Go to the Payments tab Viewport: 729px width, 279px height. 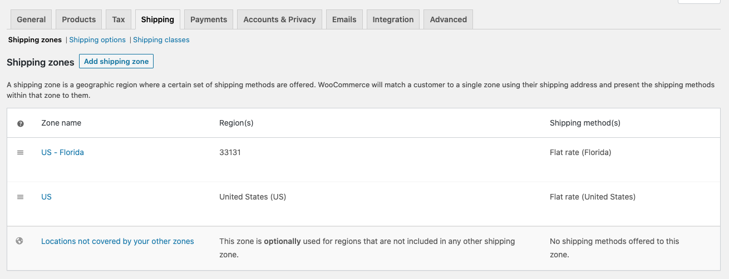coord(209,19)
